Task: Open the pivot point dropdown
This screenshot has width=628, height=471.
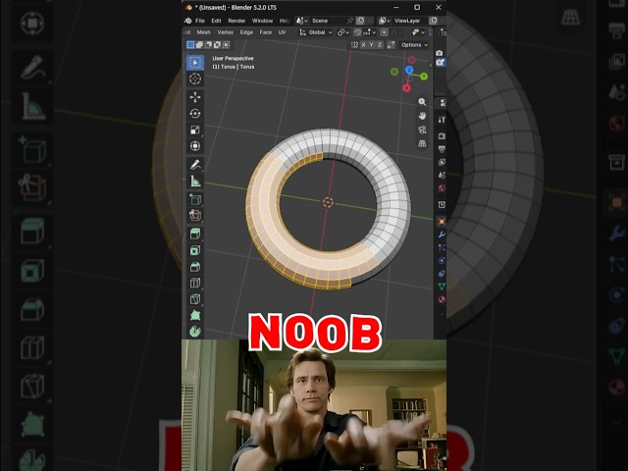Action: pos(343,32)
